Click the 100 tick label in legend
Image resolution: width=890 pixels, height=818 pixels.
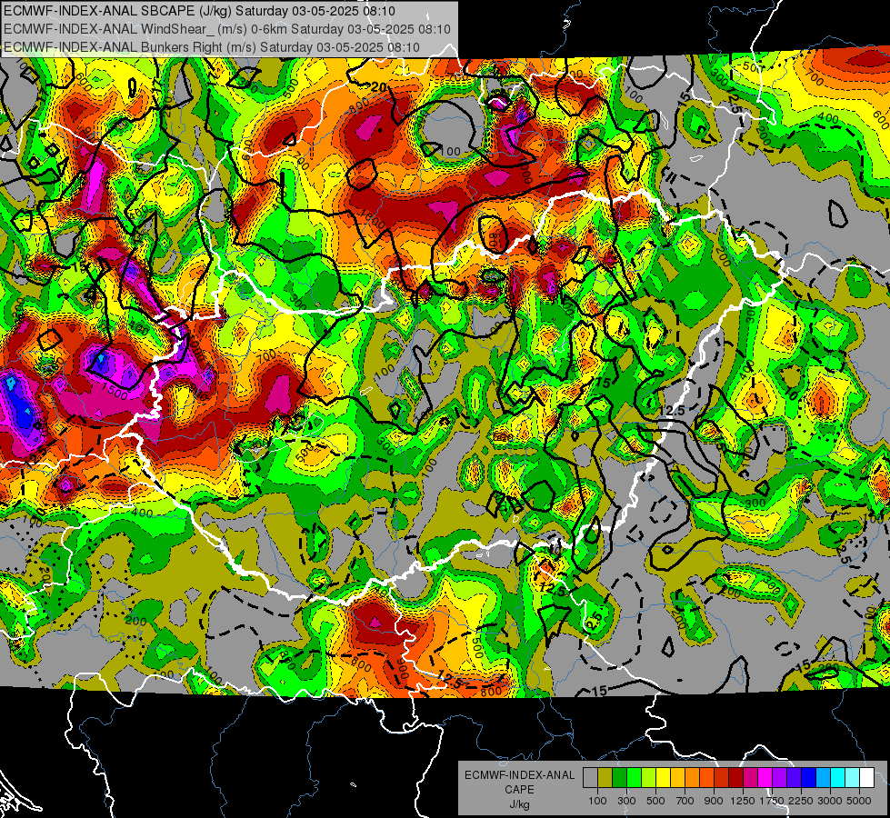pos(597,801)
